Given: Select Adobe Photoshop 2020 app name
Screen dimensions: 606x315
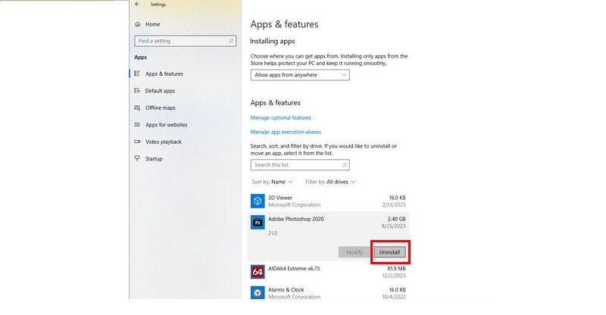Looking at the screenshot, I should pyautogui.click(x=296, y=219).
